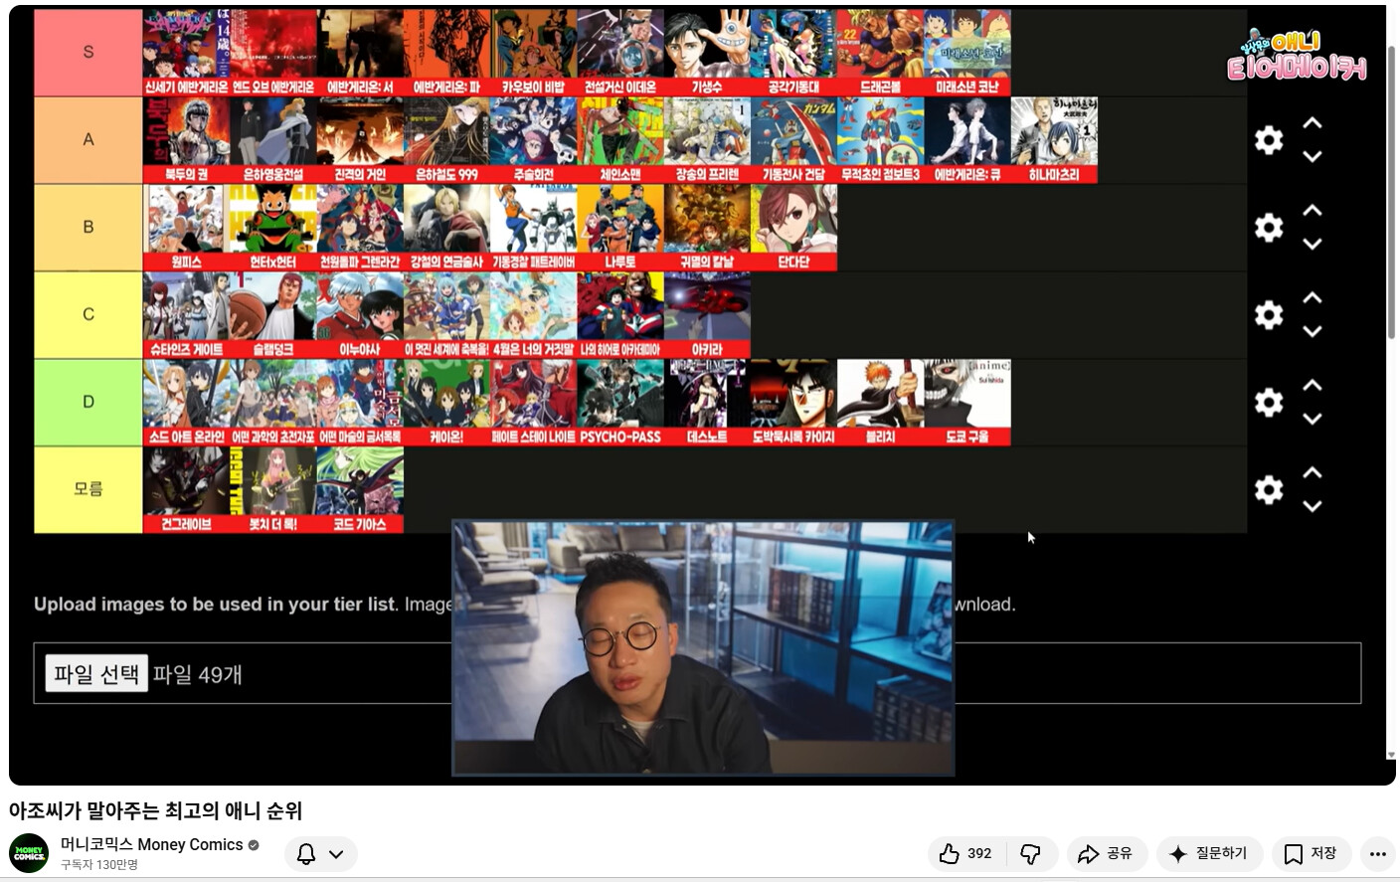The height and width of the screenshot is (882, 1400).
Task: Click the 주술회전 thumbnail
Action: tap(534, 140)
